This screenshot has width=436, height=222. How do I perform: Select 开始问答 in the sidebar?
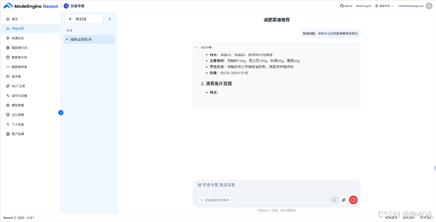tap(30, 29)
